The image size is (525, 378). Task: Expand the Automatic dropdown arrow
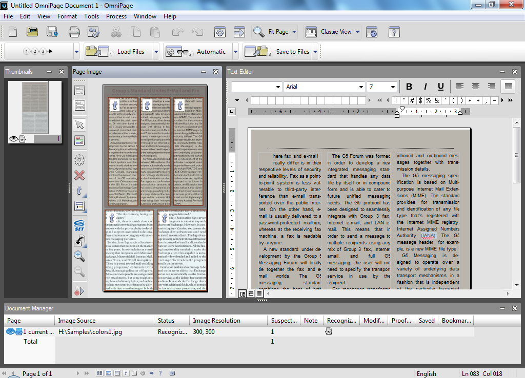pyautogui.click(x=236, y=52)
